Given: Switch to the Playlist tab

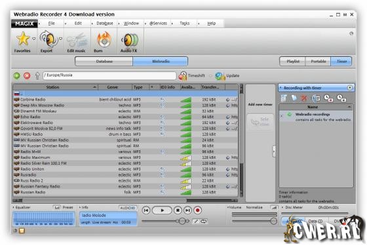Looking at the screenshot, I should tap(292, 61).
